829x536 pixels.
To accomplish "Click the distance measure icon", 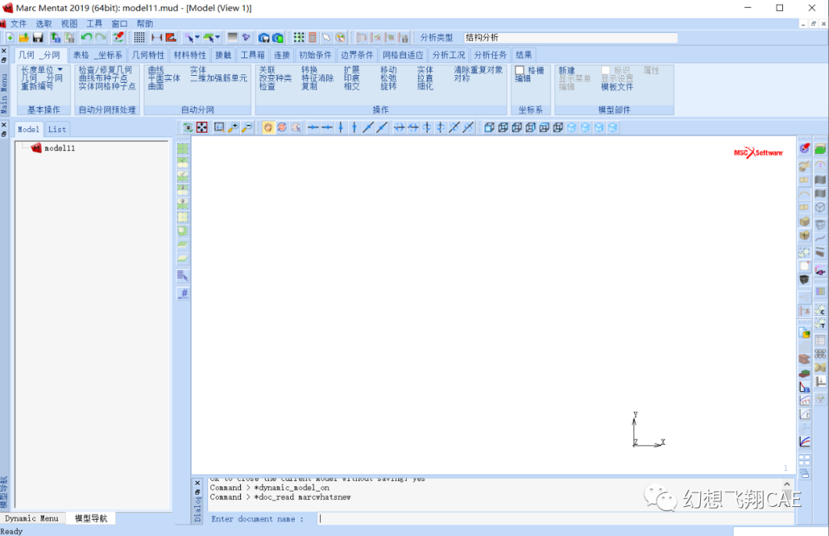I will [x=157, y=38].
